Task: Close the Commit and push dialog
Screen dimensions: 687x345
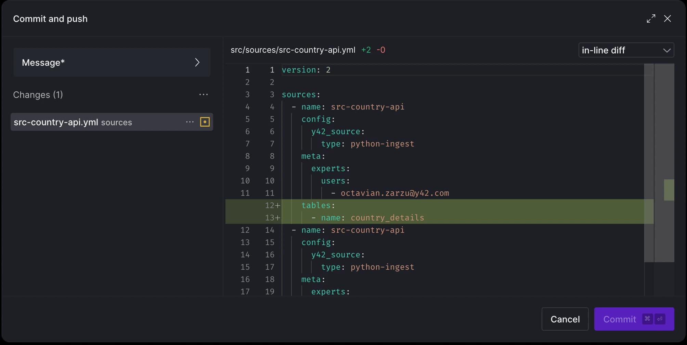Action: coord(667,18)
